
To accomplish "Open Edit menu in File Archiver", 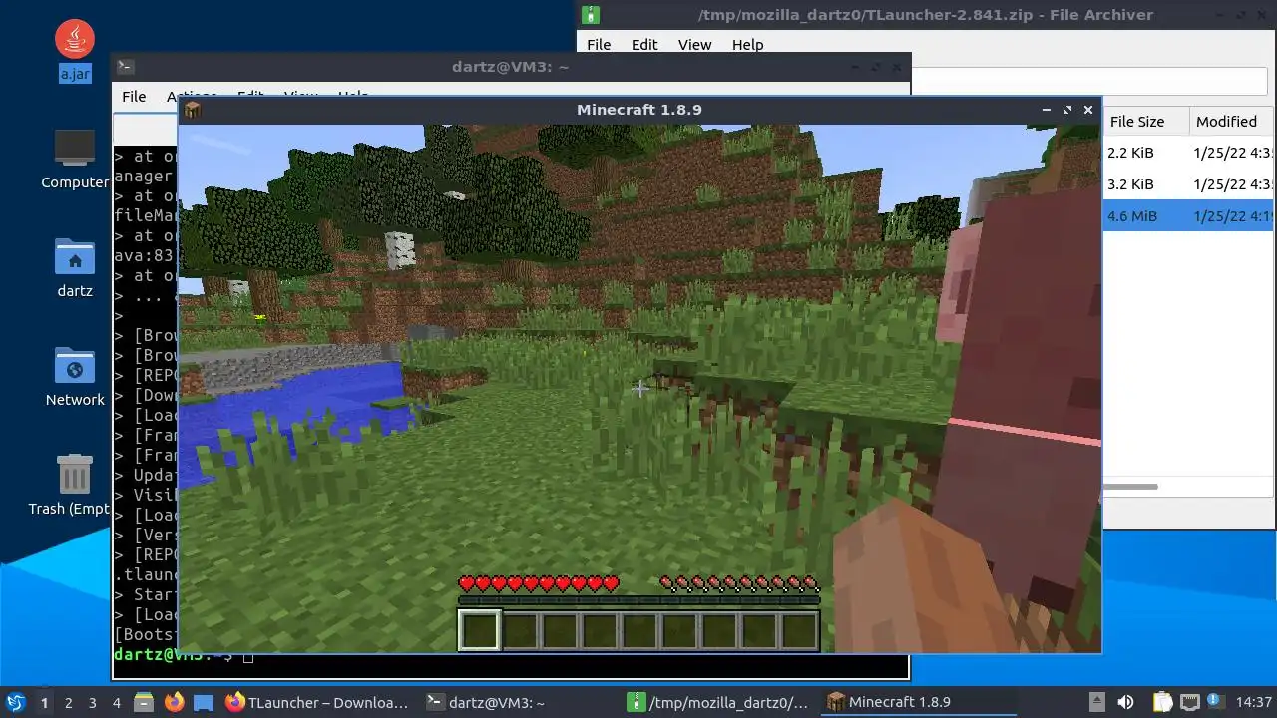I will (x=644, y=45).
